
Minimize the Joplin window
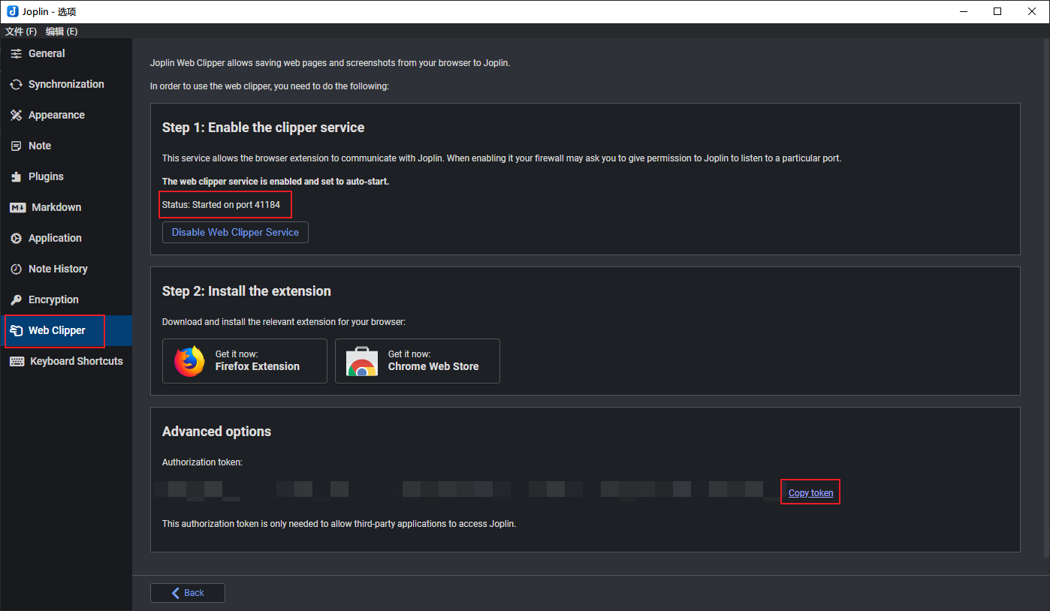963,11
